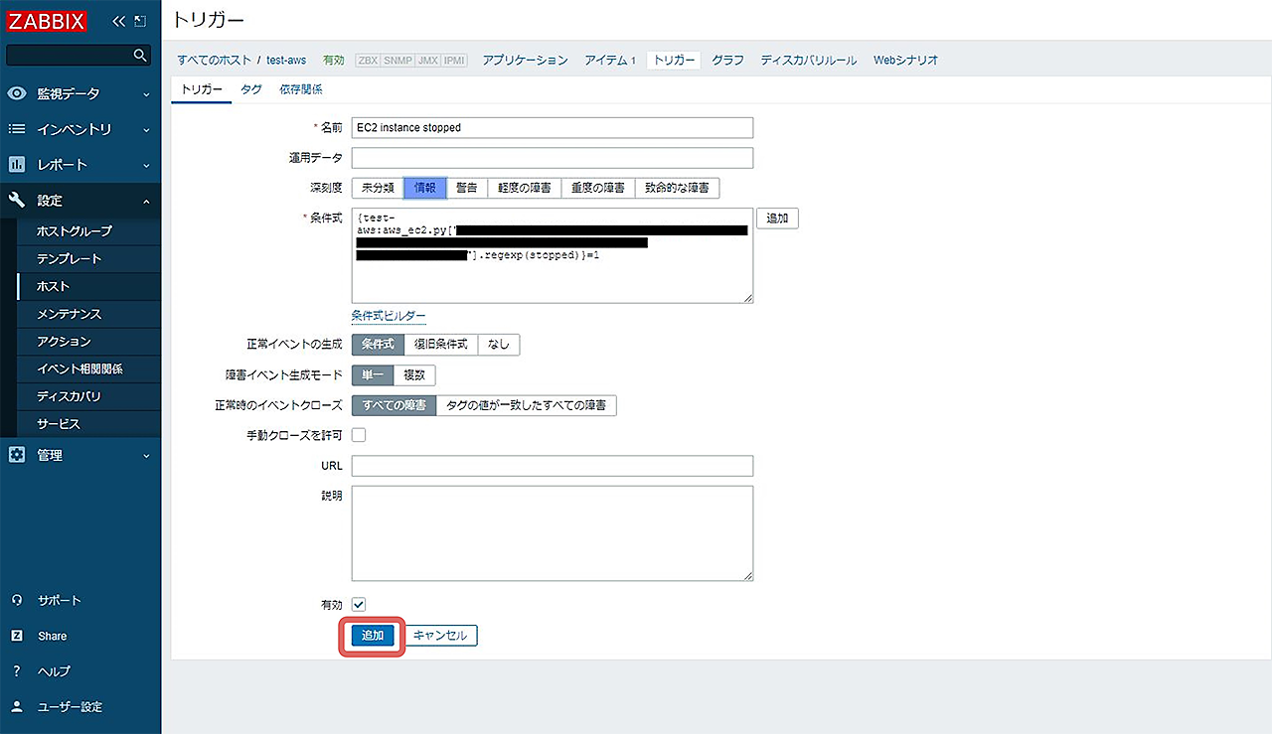
Task: Click the Zabbix logo
Action: tap(47, 21)
